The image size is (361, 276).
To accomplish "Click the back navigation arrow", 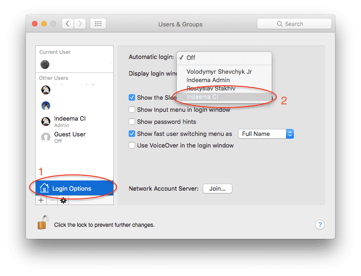I will point(68,24).
